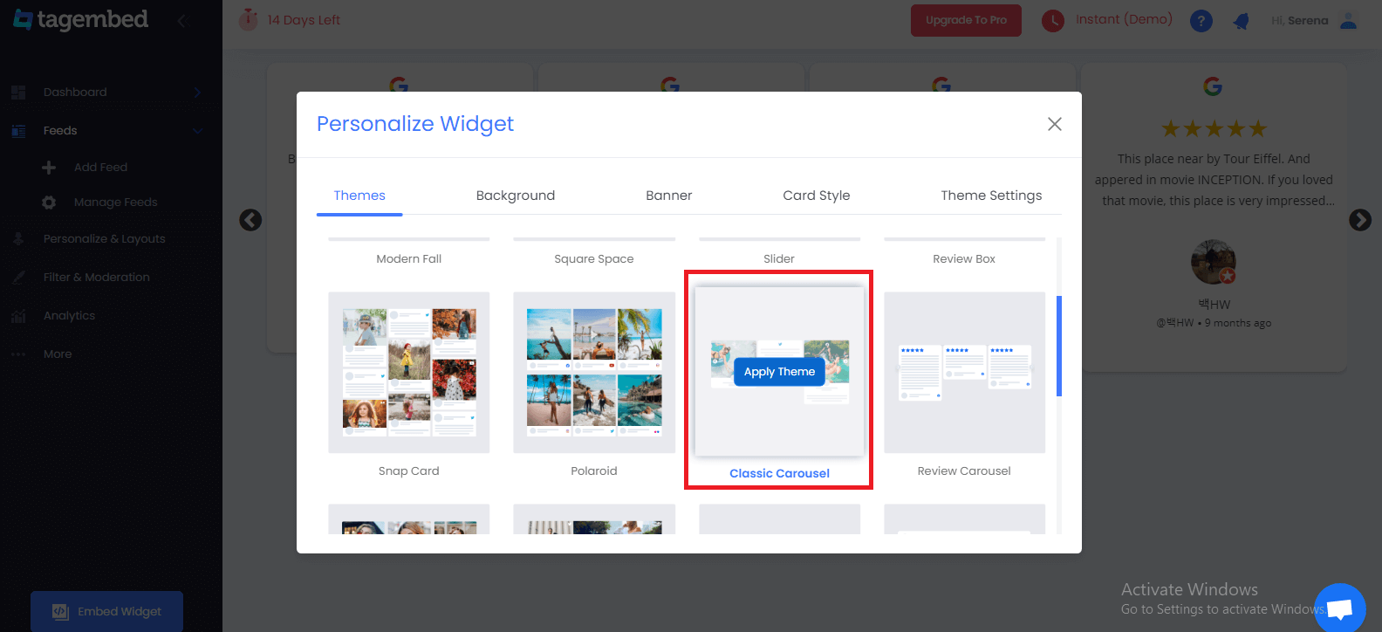Go to next review with right arrow

tap(1360, 220)
